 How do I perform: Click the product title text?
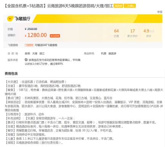pyautogui.click(x=59, y=6)
